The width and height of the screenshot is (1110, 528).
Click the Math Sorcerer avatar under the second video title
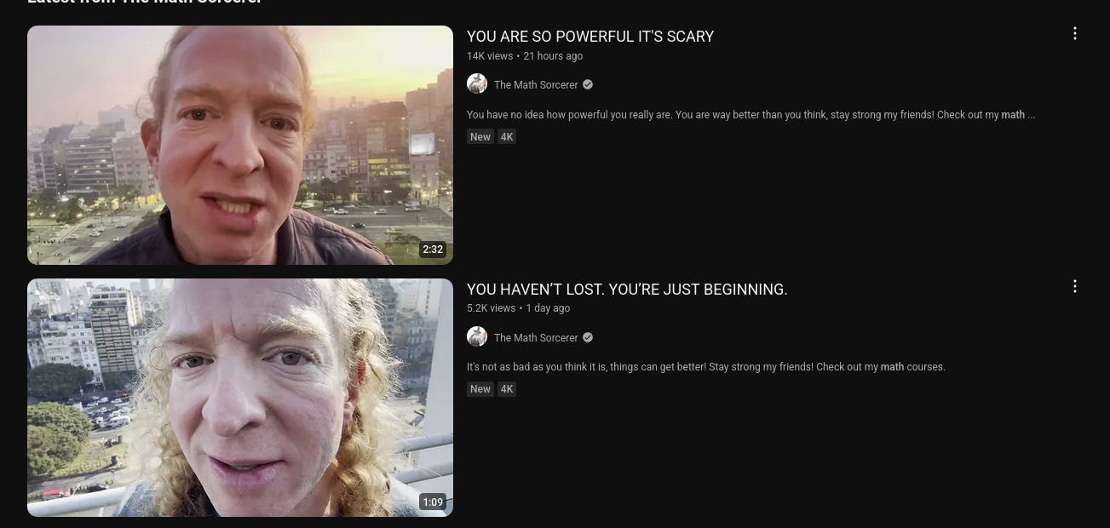[477, 336]
